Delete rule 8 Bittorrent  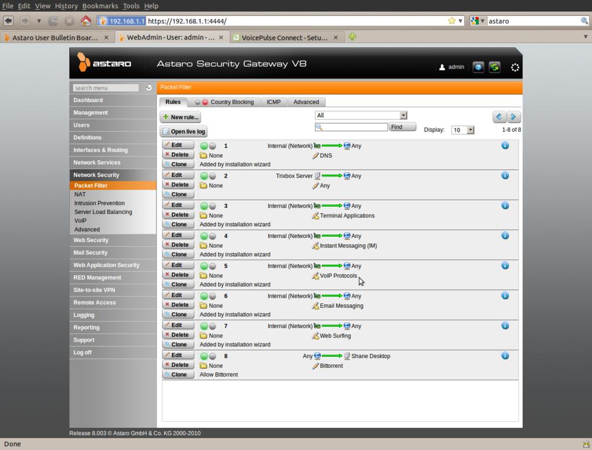tap(178, 365)
